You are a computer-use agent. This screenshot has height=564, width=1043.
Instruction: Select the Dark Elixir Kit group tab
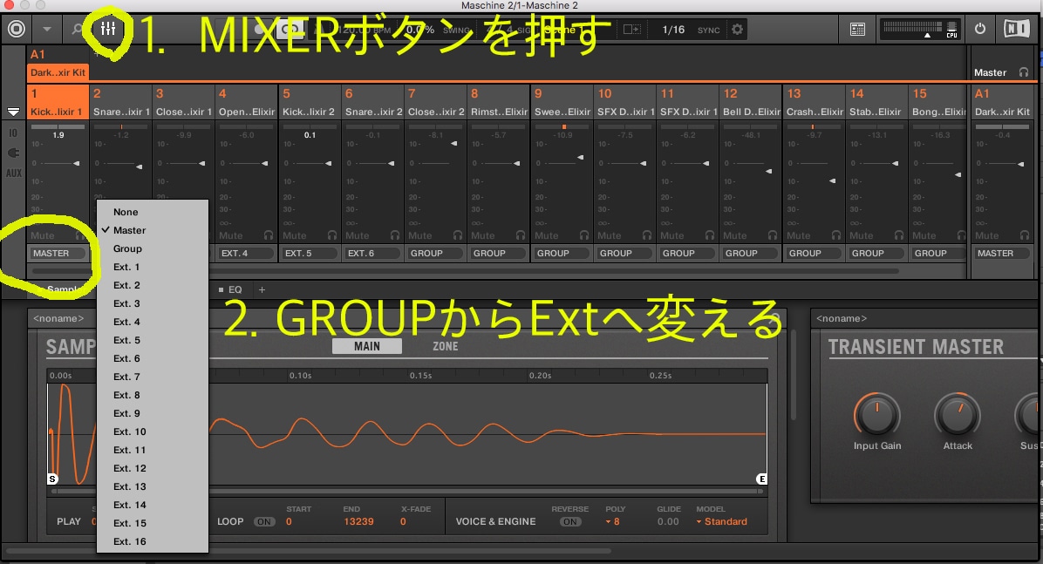58,72
